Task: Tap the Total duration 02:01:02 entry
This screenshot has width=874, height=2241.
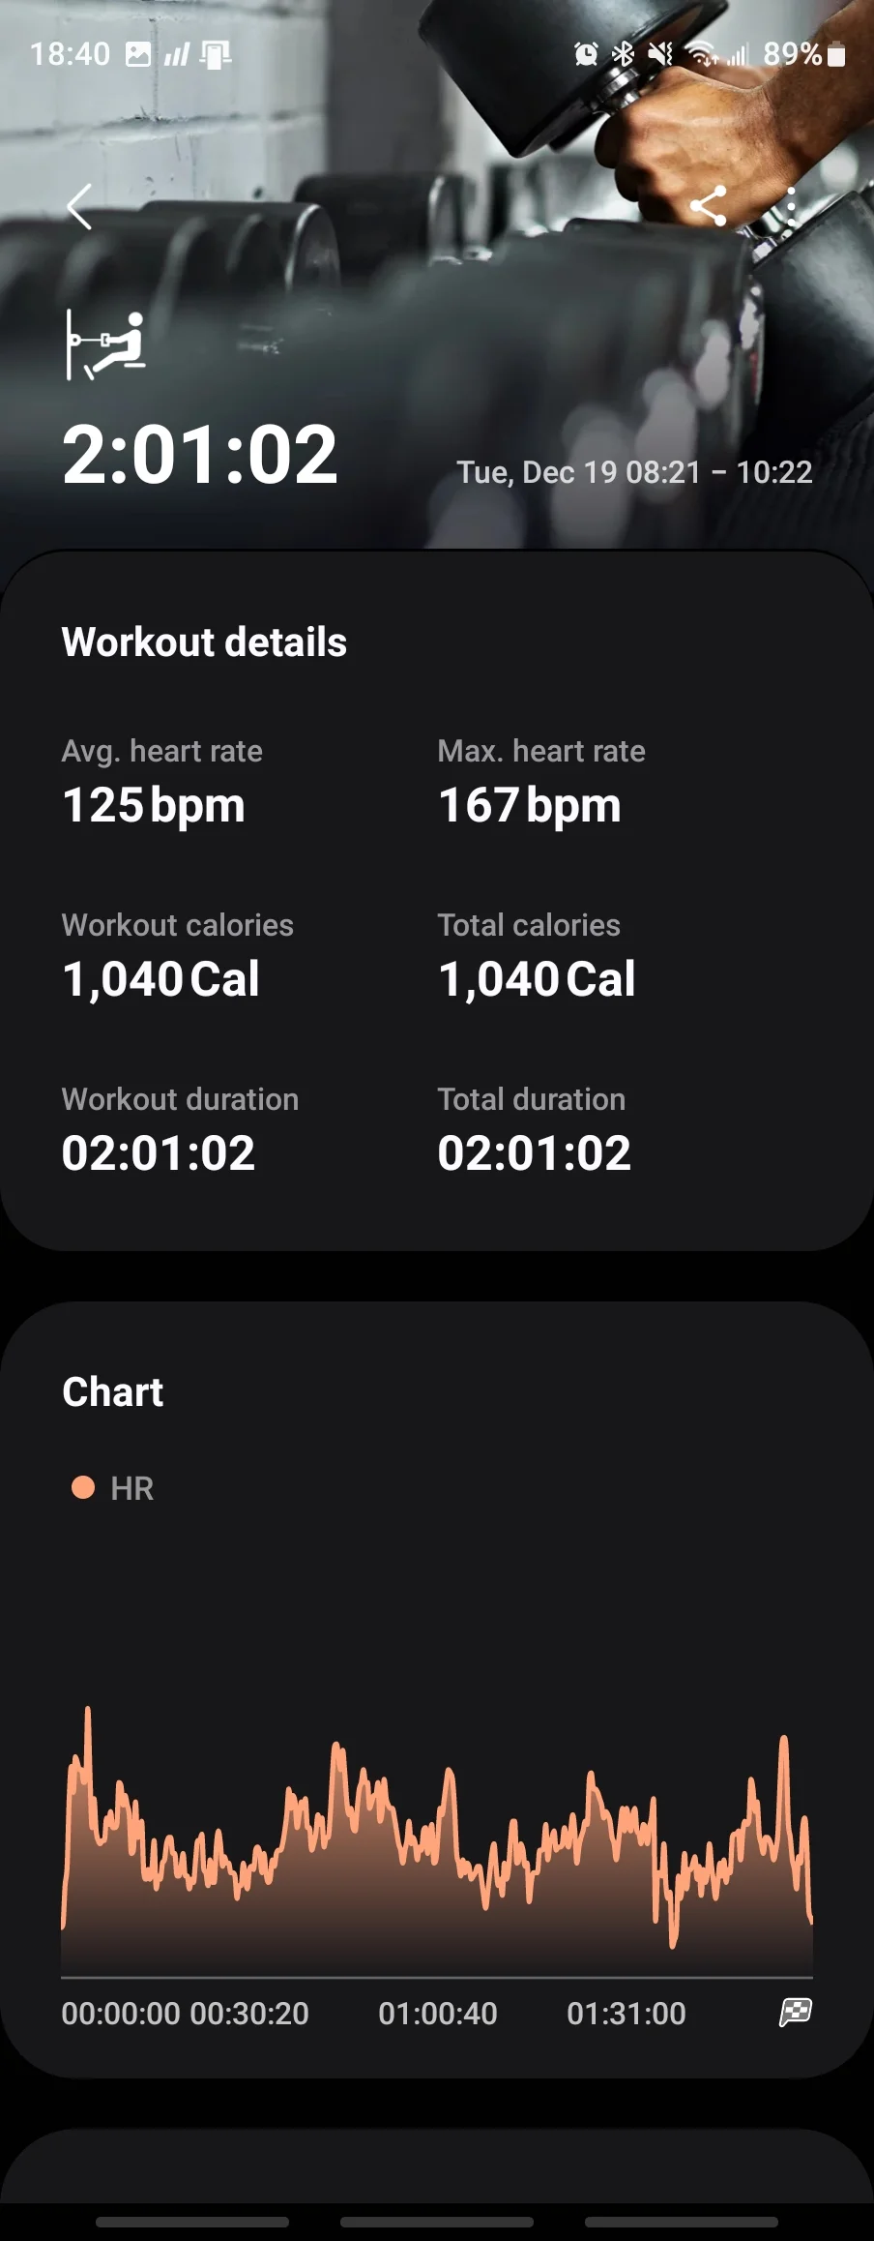Action: point(534,1129)
